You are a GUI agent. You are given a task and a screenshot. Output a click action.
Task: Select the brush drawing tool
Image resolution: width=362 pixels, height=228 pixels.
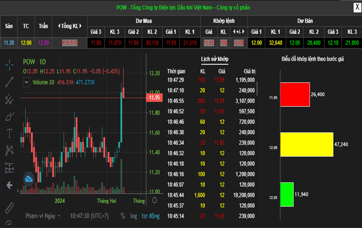coord(10,116)
